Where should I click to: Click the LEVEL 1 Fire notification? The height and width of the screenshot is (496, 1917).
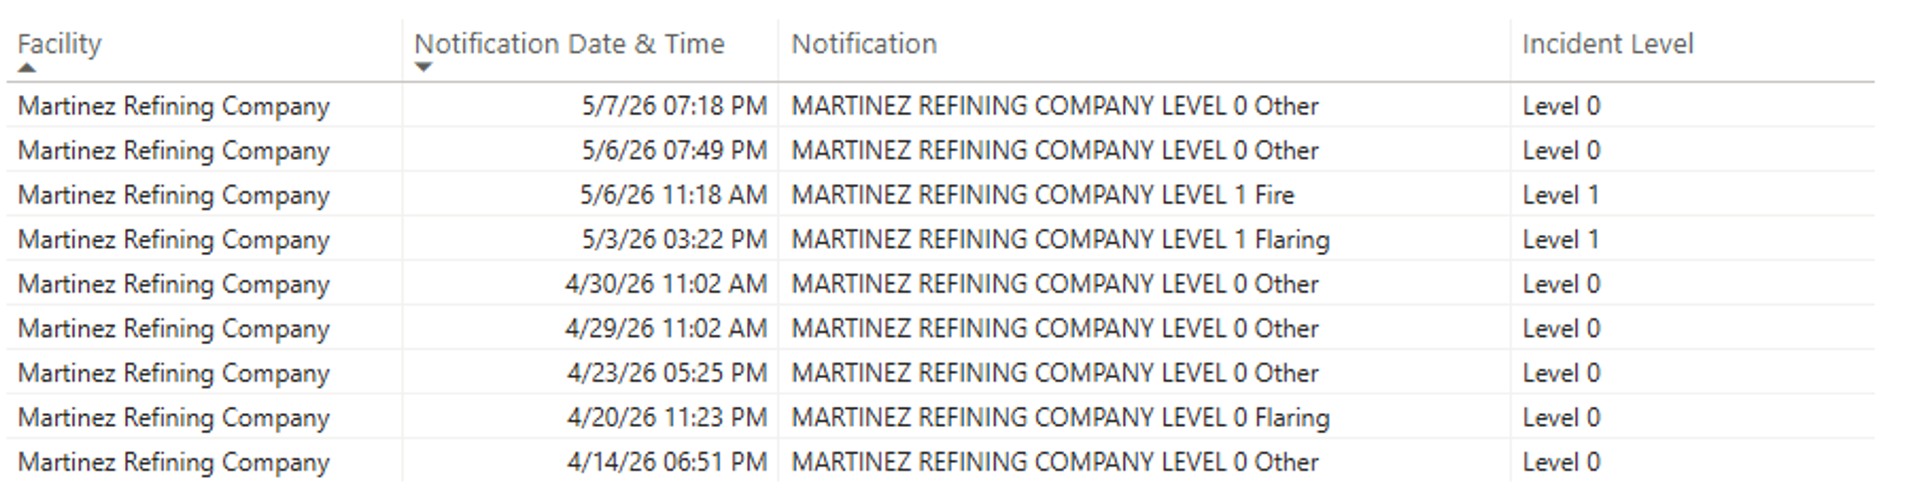(1042, 195)
